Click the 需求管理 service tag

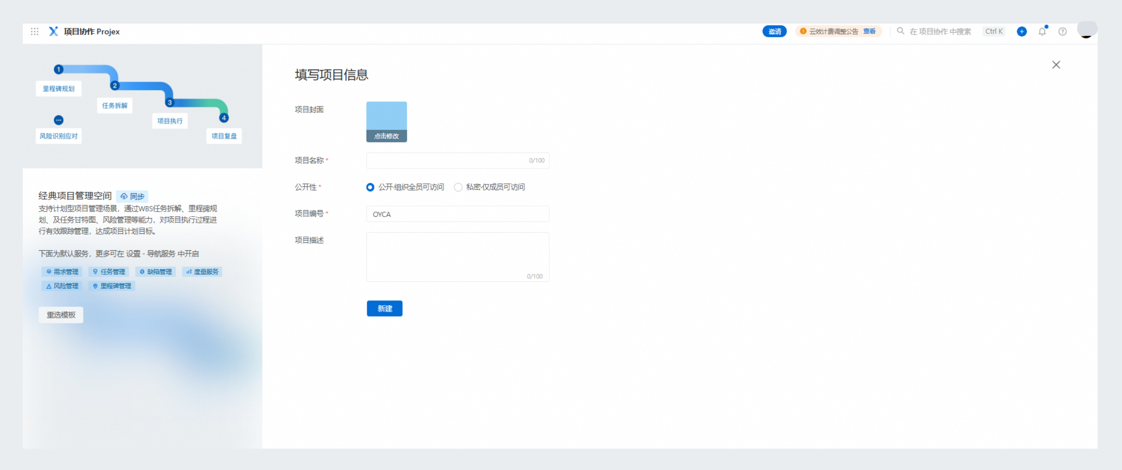(62, 272)
